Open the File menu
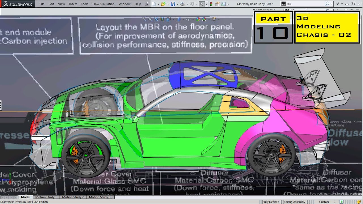This screenshot has width=363, height=204. 42,4
